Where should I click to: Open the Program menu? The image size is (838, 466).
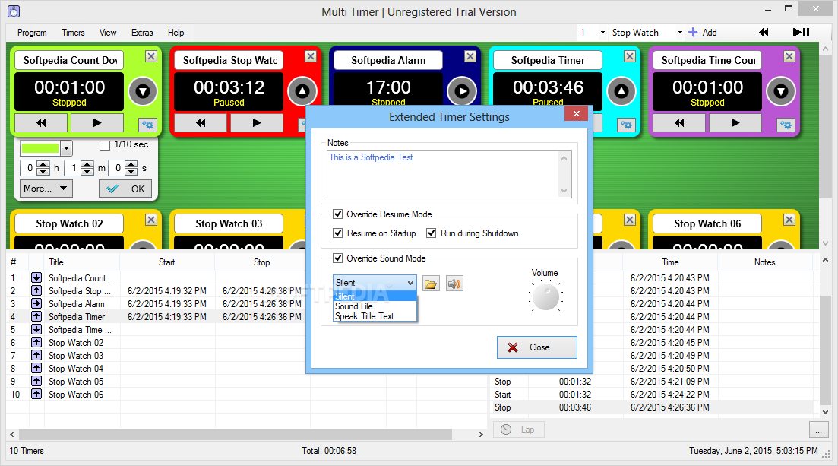[x=32, y=33]
